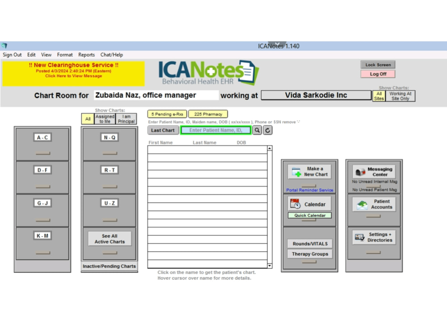This screenshot has height=335, width=447.
Task: Click the Zubaida Naz user name field
Action: coord(156,95)
